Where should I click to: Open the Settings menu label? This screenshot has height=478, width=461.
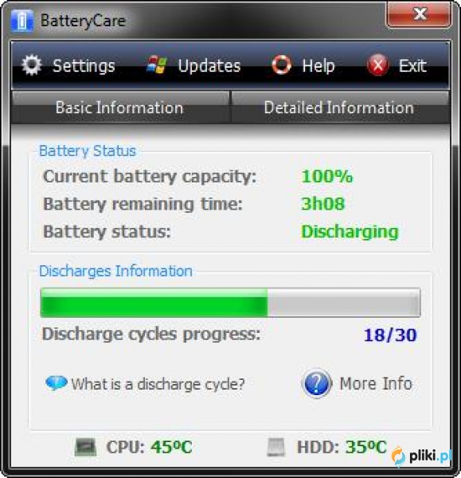pos(84,66)
